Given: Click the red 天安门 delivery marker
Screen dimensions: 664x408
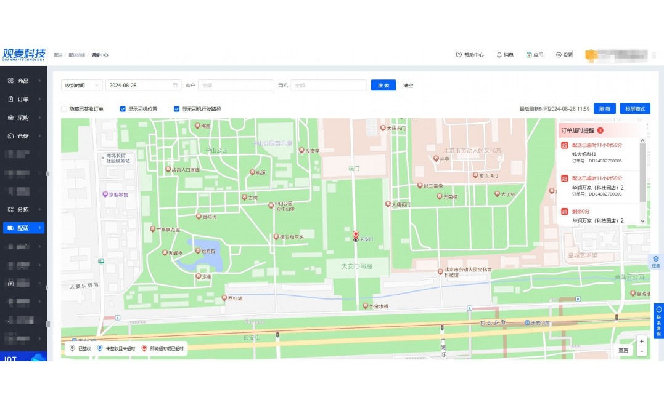Looking at the screenshot, I should 355,234.
